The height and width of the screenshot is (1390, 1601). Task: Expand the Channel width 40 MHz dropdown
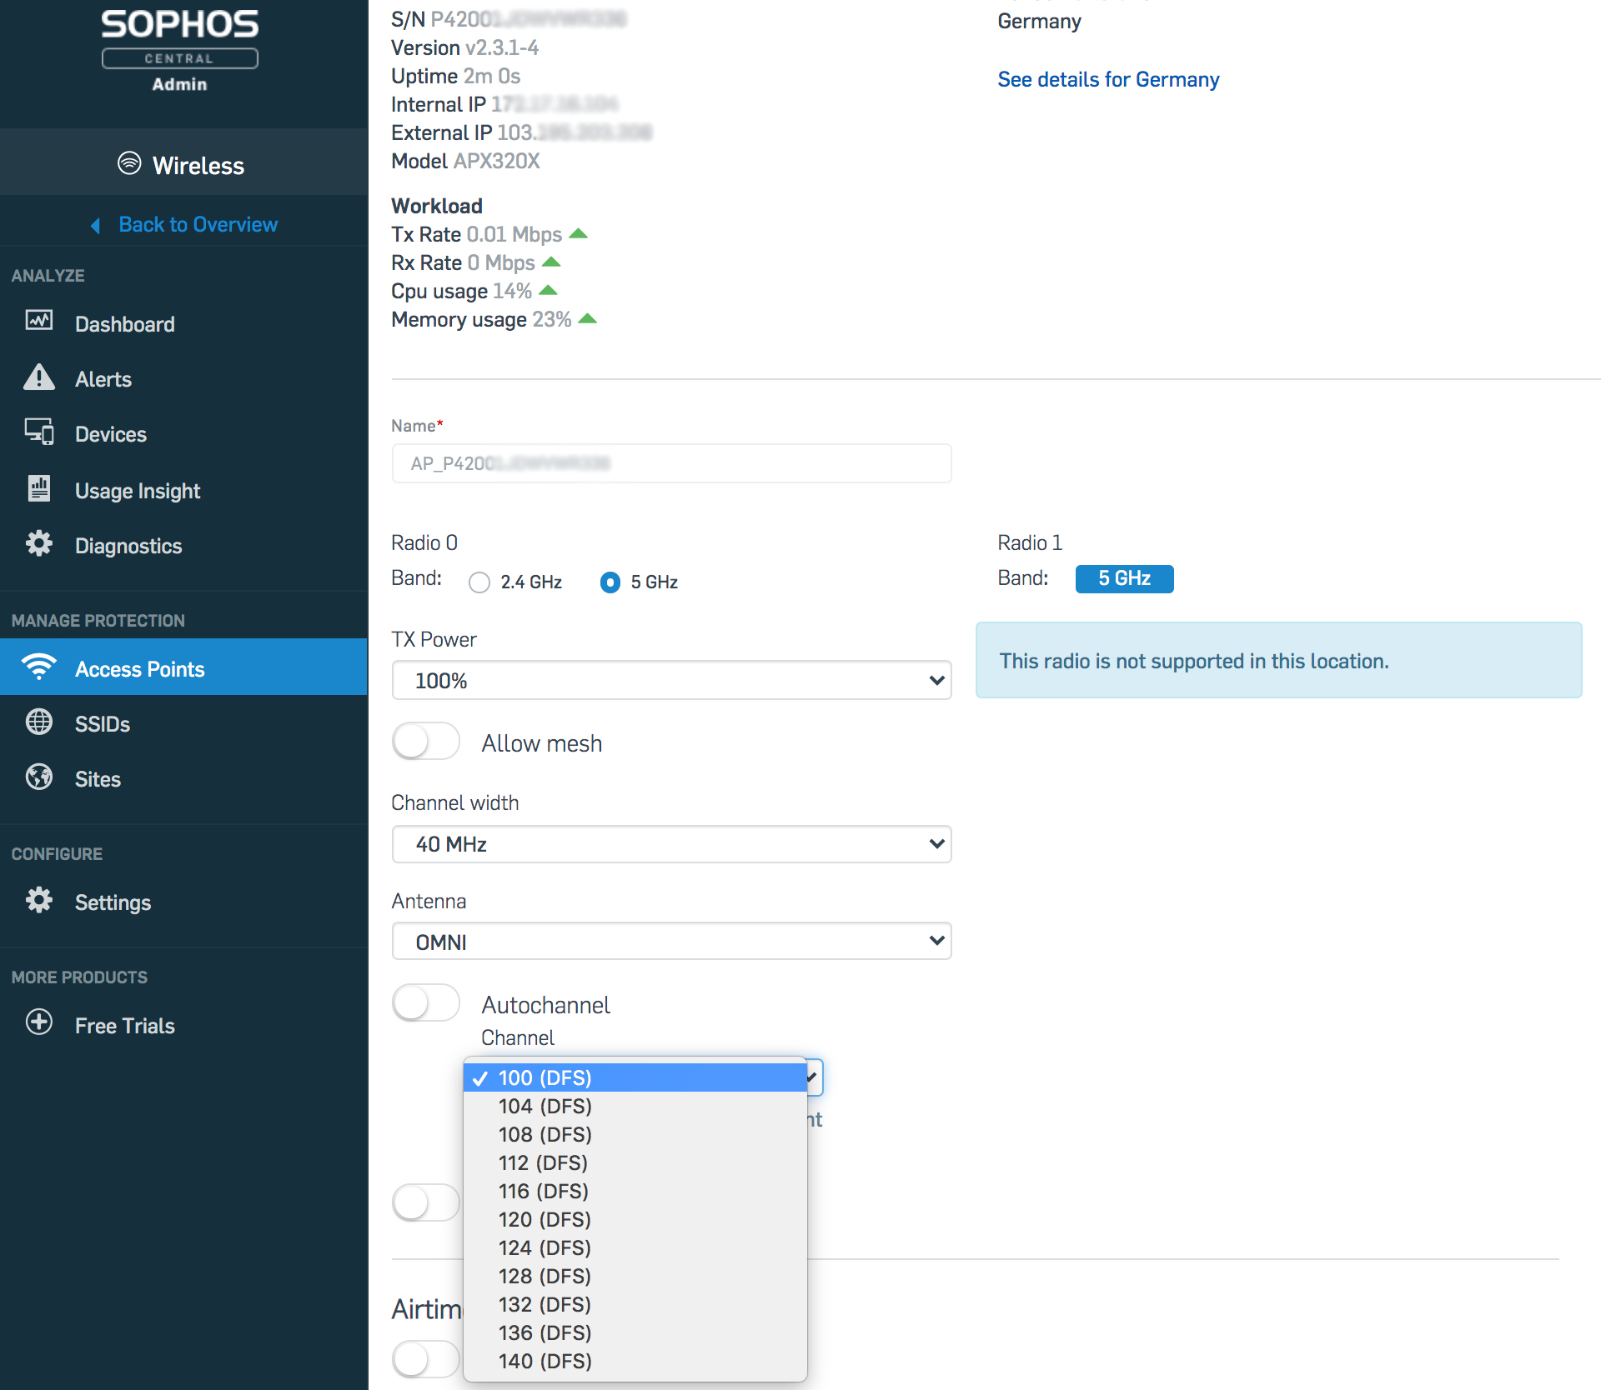[x=671, y=844]
